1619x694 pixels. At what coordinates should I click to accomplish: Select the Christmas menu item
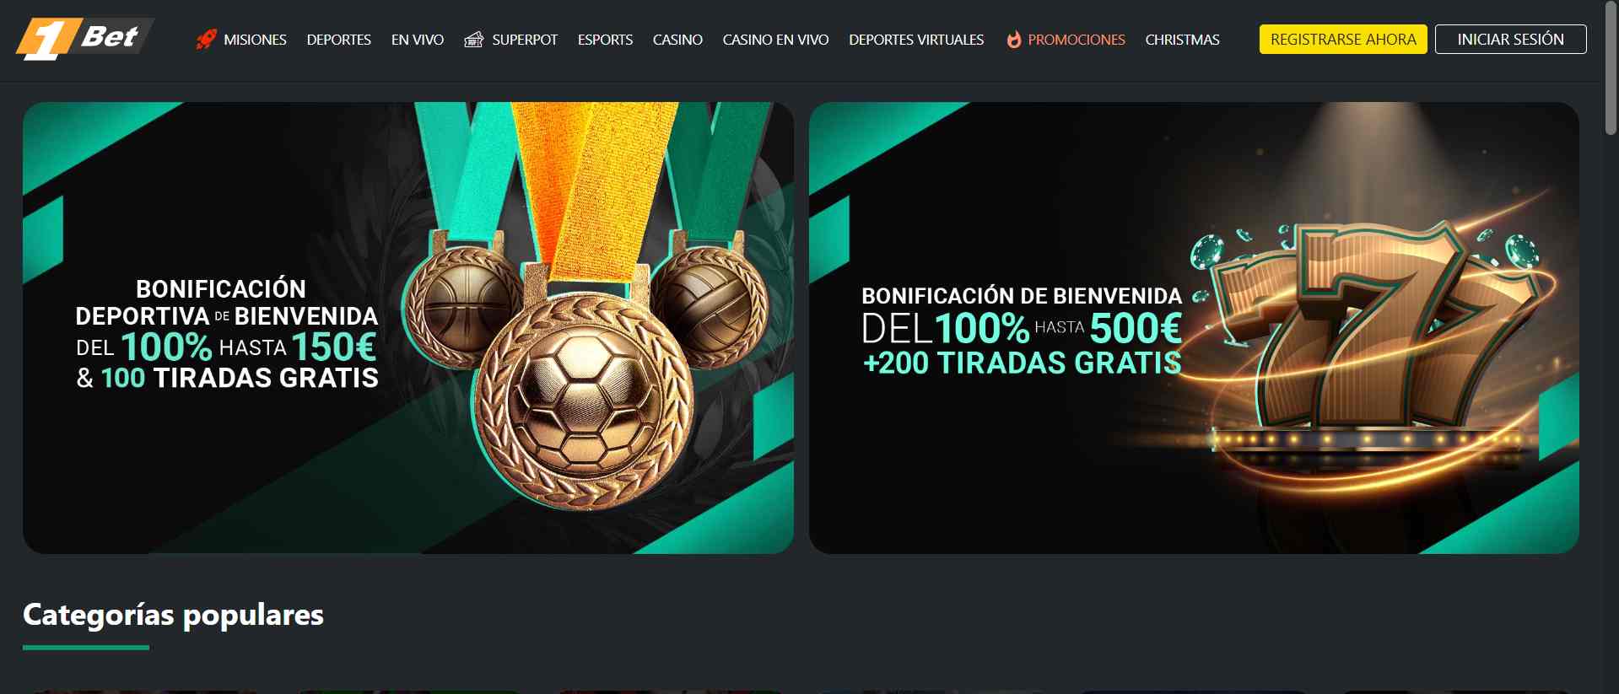click(x=1182, y=40)
